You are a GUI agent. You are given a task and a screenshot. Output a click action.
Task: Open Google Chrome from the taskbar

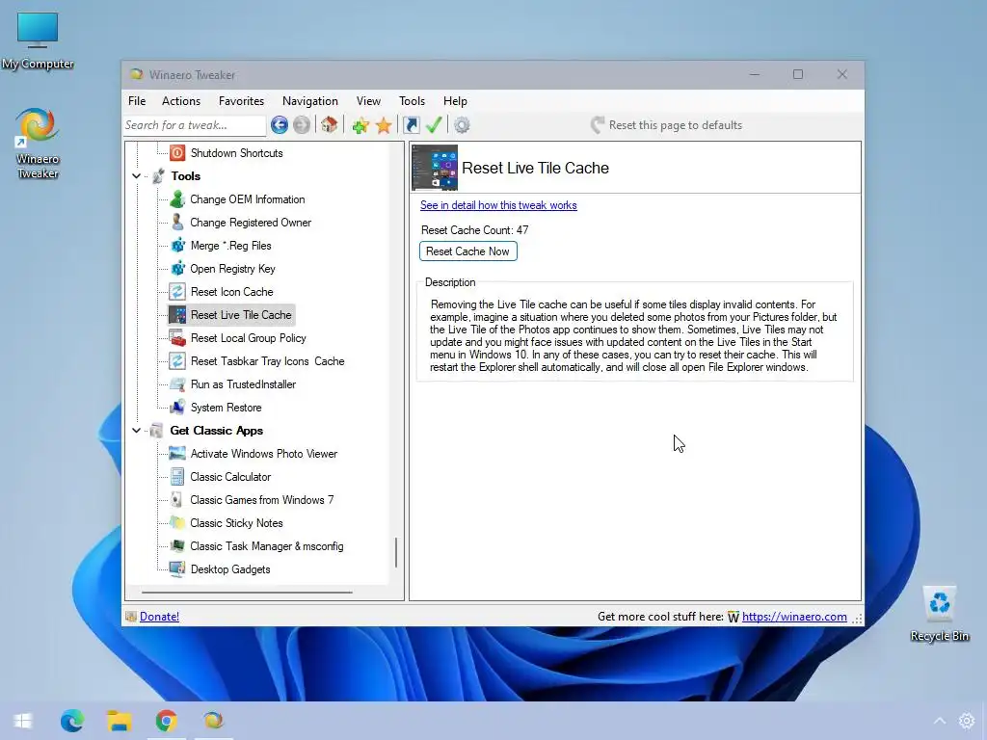pyautogui.click(x=166, y=721)
